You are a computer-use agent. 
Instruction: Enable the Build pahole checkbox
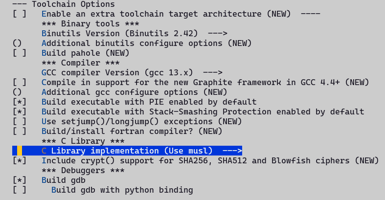[20, 53]
